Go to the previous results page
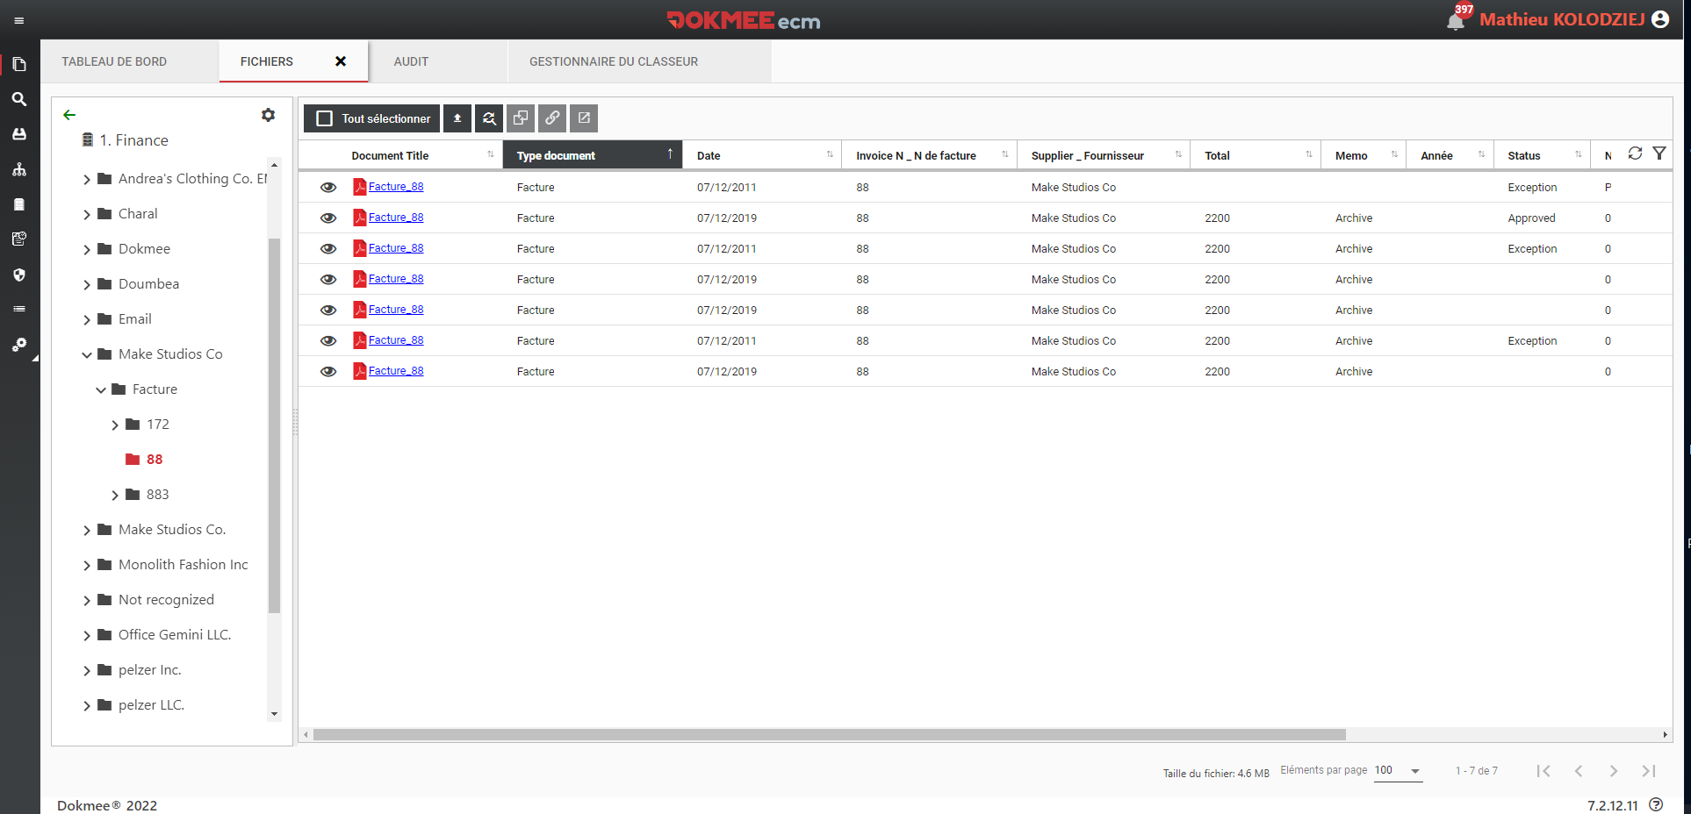This screenshot has width=1691, height=814. coord(1579,771)
